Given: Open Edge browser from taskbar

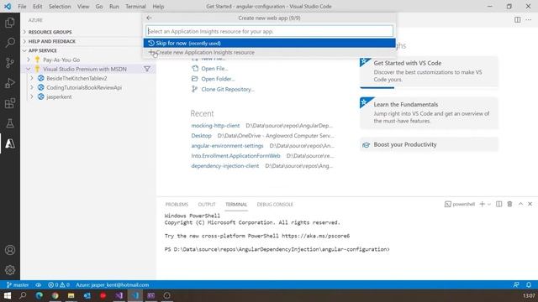Looking at the screenshot, I should tap(40, 295).
